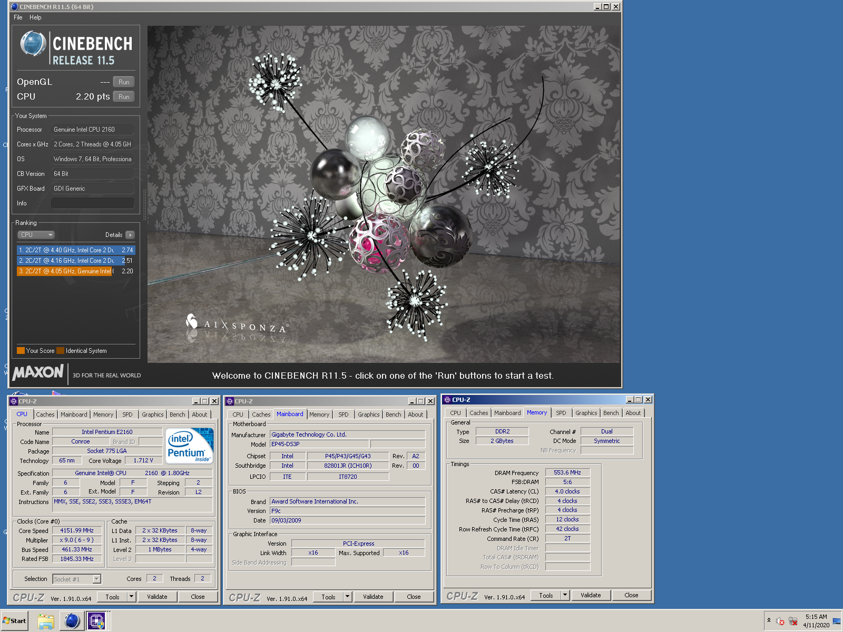Click the taskbar clock showing 5:15 AM

(x=816, y=621)
